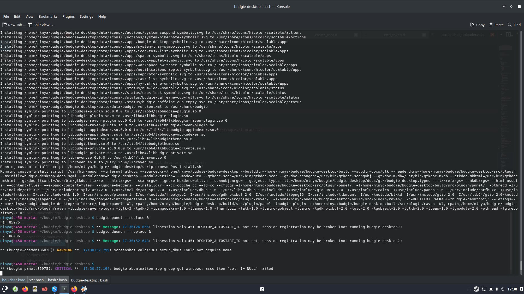Image resolution: width=524 pixels, height=294 pixels.
Task: Click the terminal cursor block at last line
Action: coord(1,273)
